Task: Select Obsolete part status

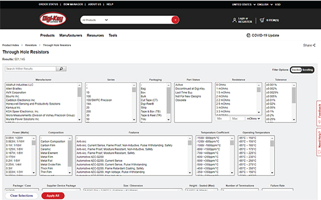Action: tap(181, 100)
